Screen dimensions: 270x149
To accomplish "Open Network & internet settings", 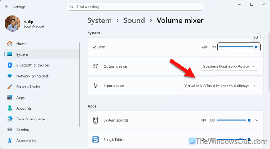I will click(42, 76).
